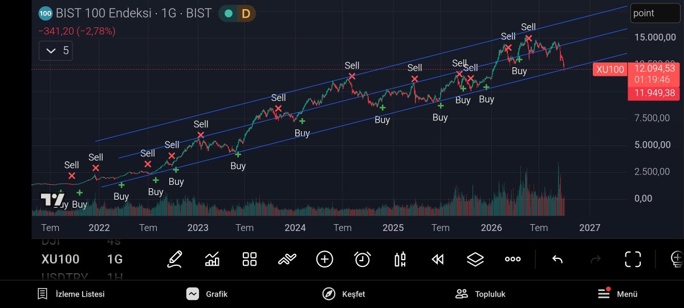
Task: Click the 2026 time axis label
Action: pos(491,228)
